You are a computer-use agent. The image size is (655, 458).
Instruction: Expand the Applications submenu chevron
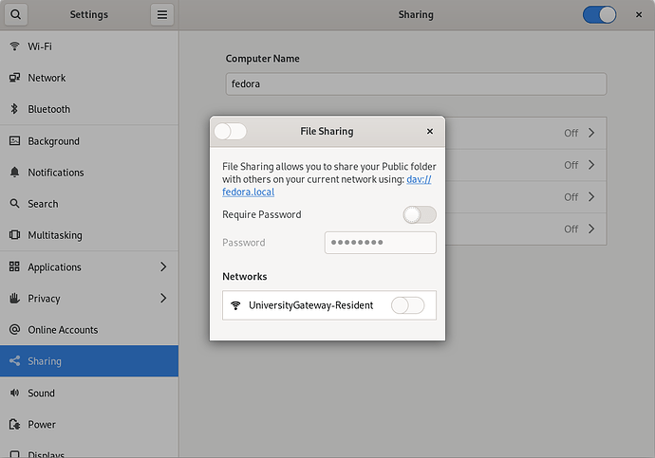(163, 266)
